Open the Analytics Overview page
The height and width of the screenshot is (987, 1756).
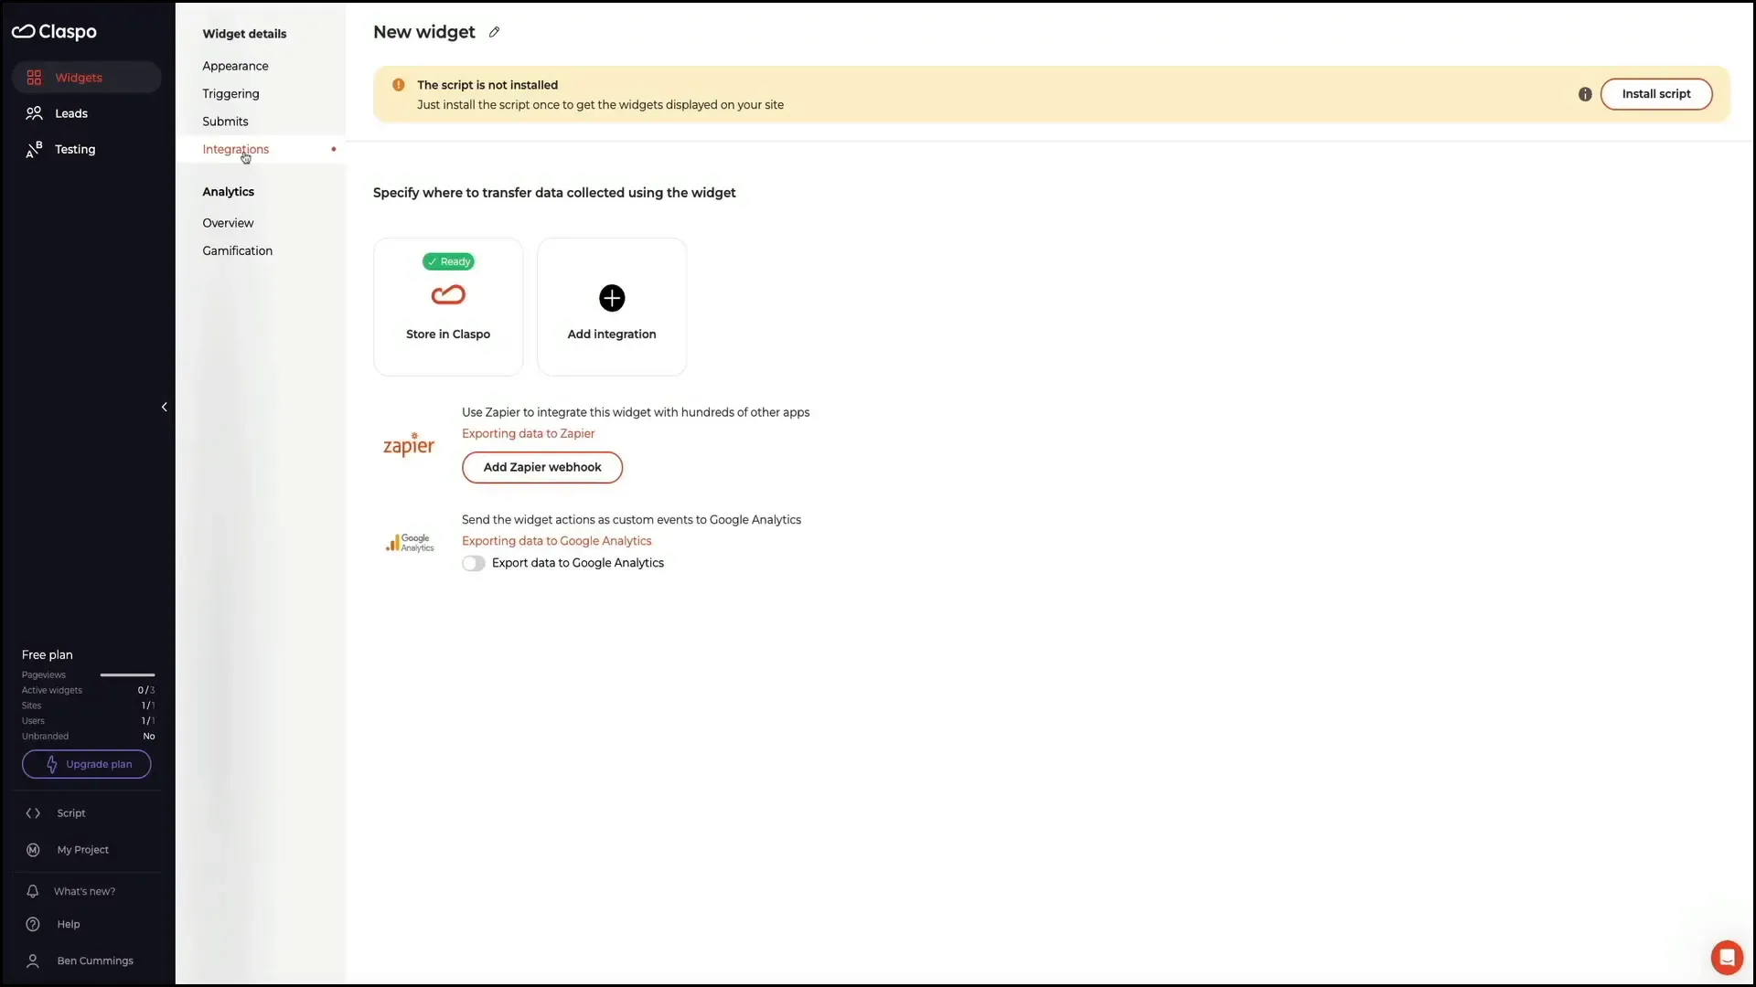(x=228, y=223)
